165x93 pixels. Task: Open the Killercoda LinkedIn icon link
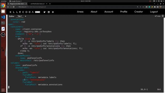[x=49, y=12]
